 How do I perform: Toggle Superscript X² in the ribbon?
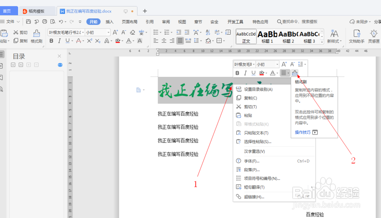tap(90, 41)
